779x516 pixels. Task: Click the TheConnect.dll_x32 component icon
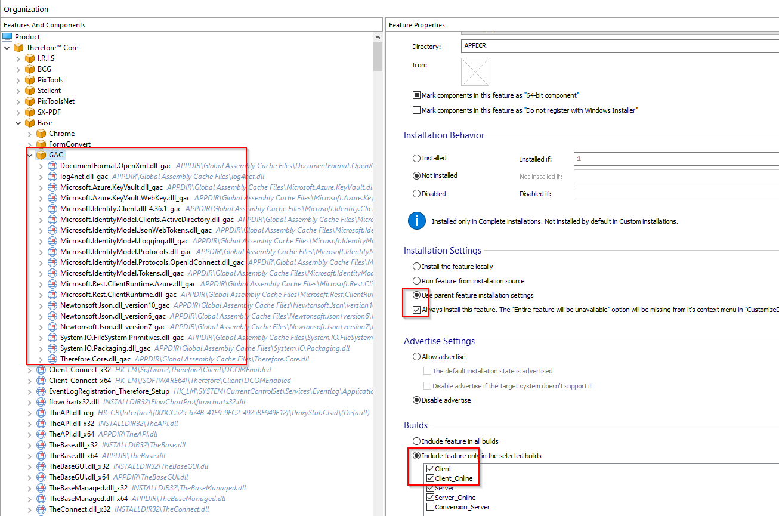coord(41,509)
